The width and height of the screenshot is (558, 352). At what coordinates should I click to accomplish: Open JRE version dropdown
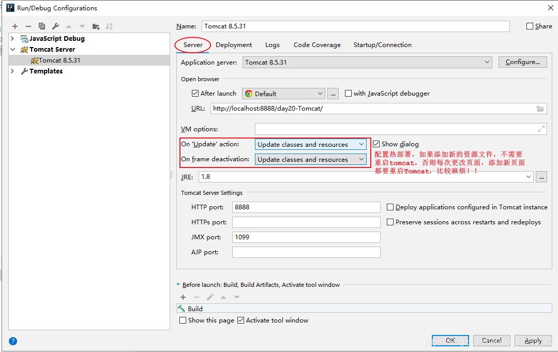coord(529,177)
